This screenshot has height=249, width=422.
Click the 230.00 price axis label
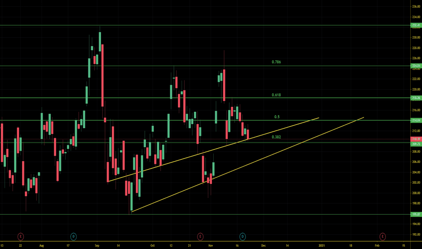pyautogui.click(x=416, y=38)
